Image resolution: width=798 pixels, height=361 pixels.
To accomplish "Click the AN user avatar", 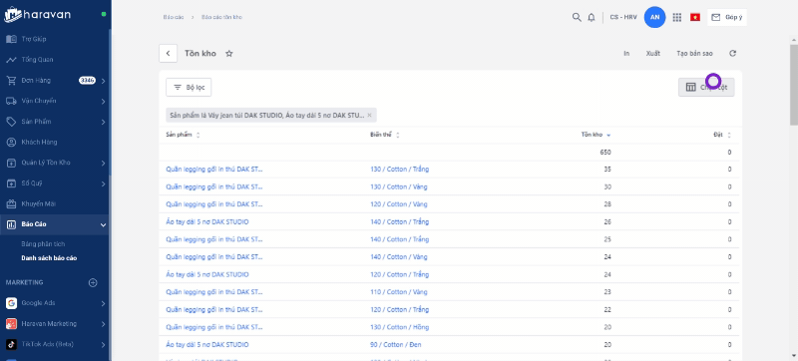I will coord(654,17).
